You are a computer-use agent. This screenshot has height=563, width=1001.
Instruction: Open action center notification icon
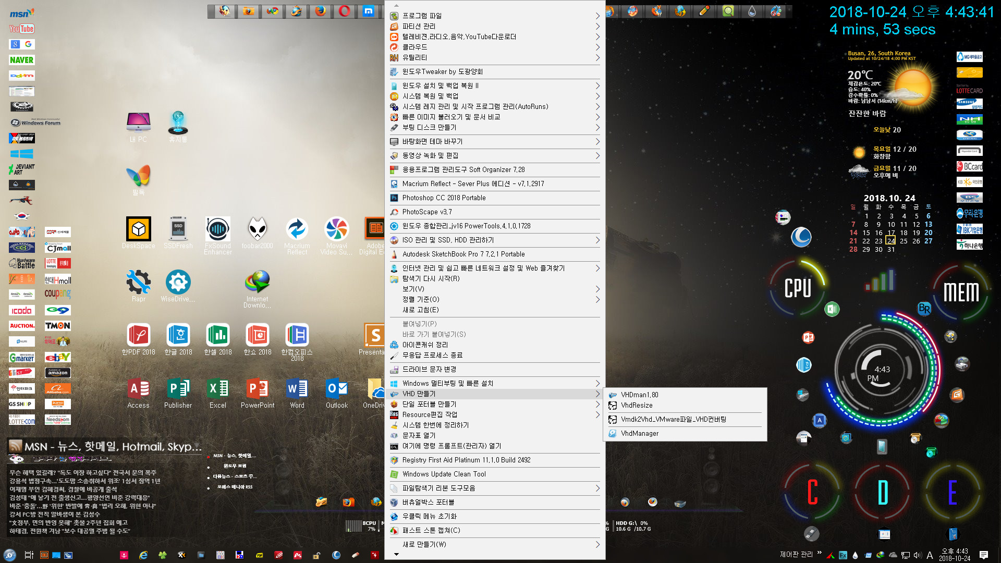coord(983,555)
